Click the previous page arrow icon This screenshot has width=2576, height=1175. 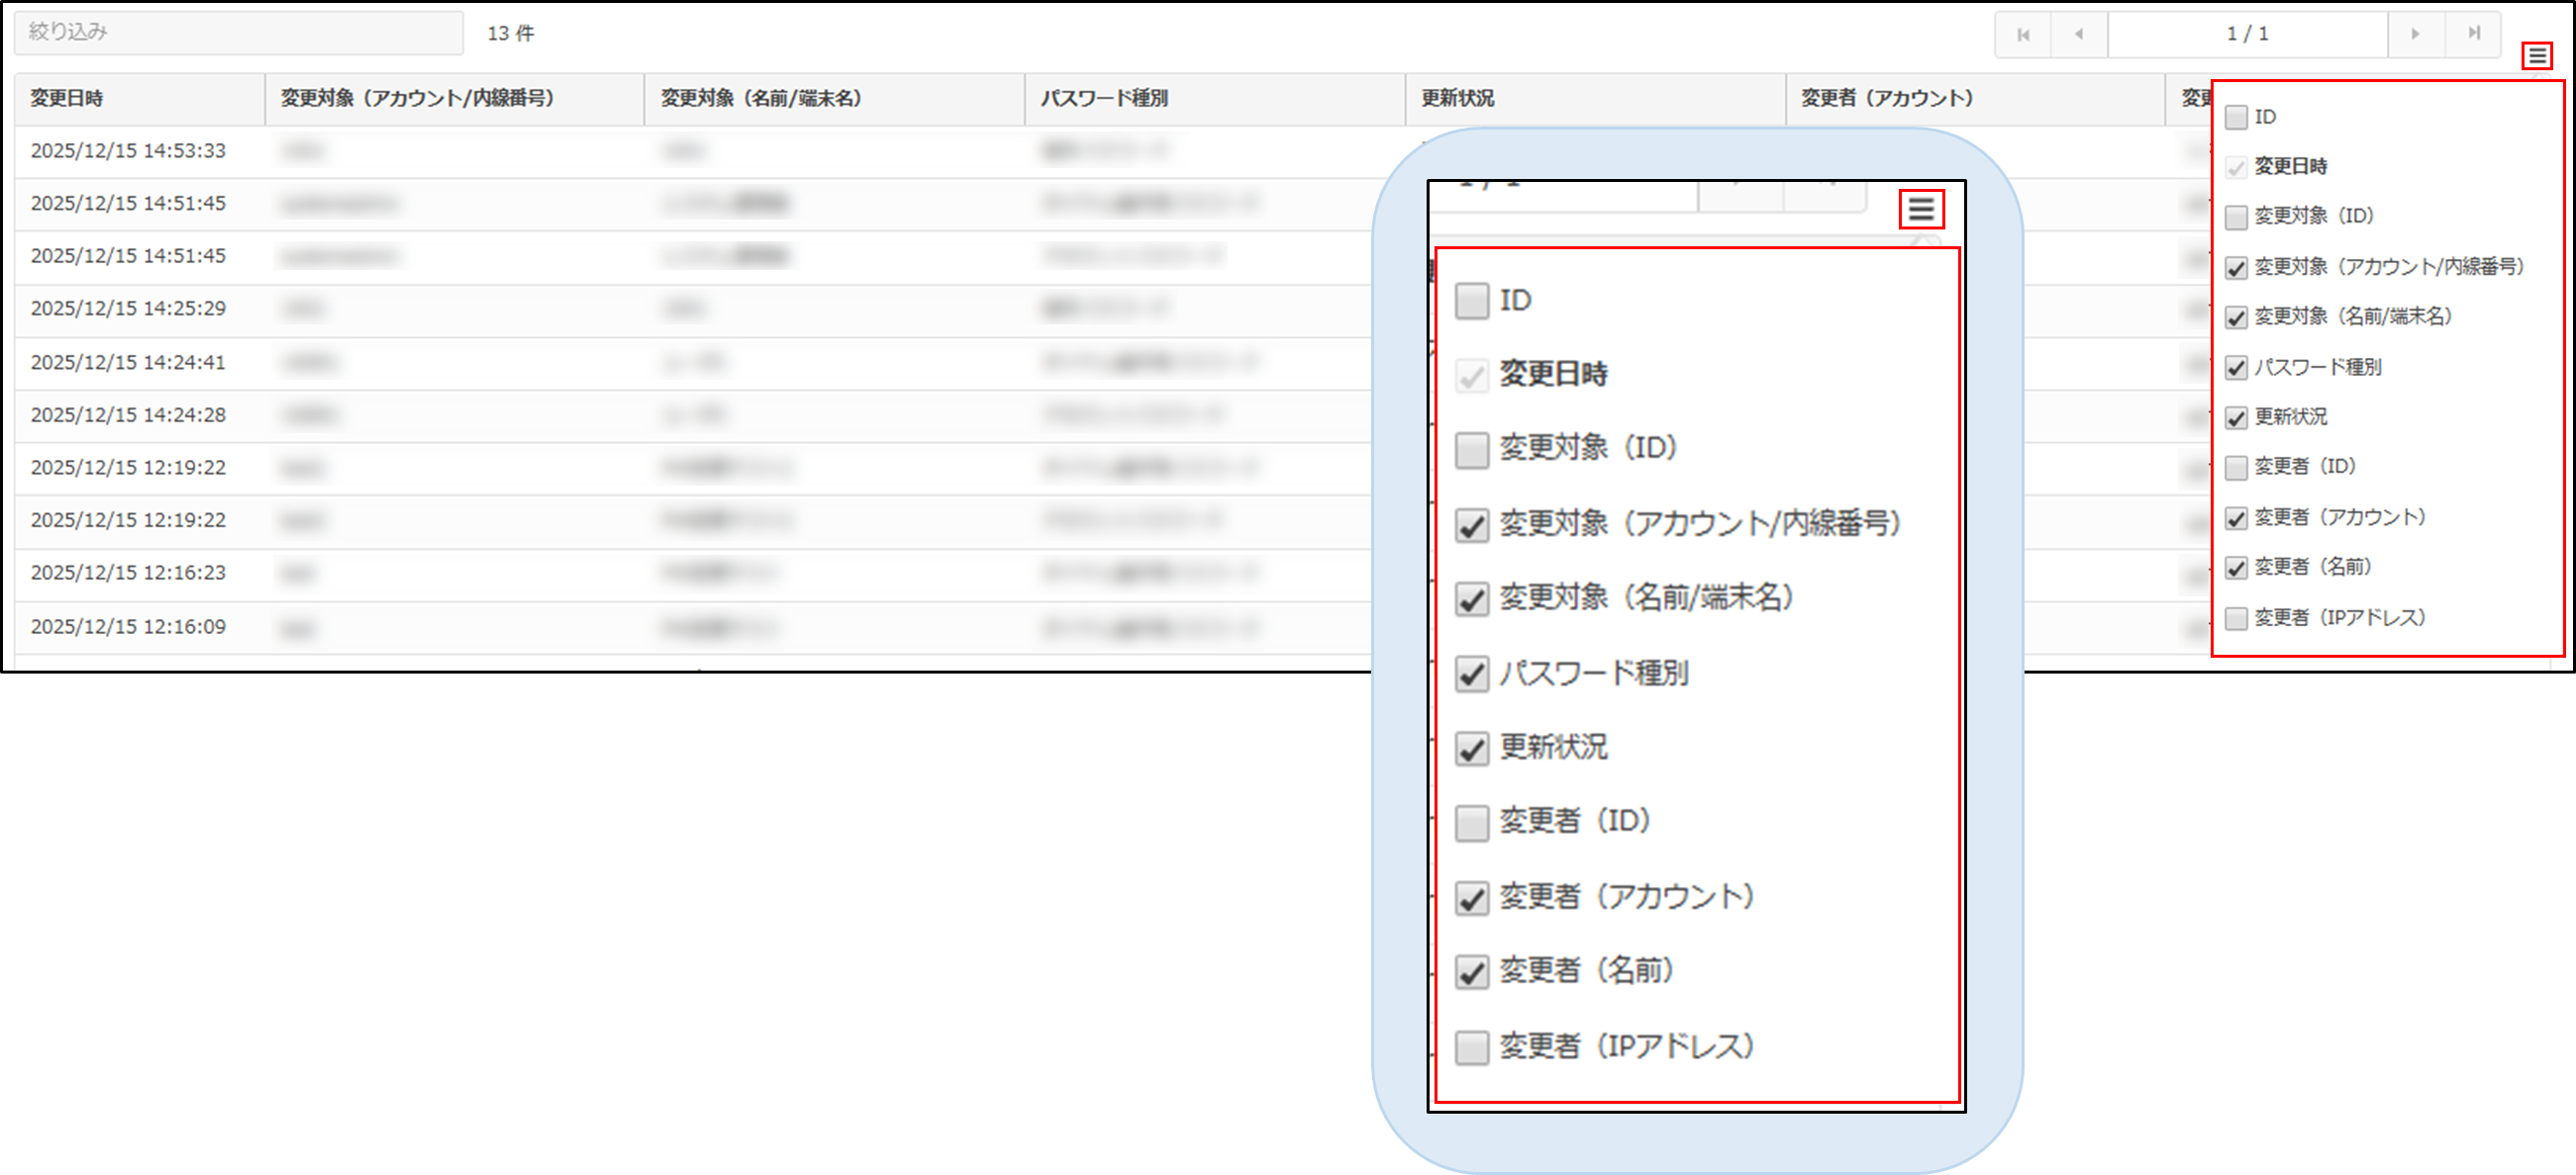[2079, 35]
